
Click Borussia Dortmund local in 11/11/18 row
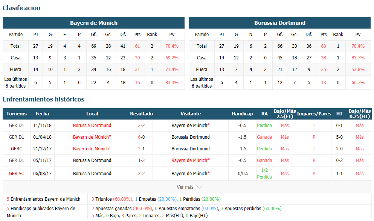[92, 126]
